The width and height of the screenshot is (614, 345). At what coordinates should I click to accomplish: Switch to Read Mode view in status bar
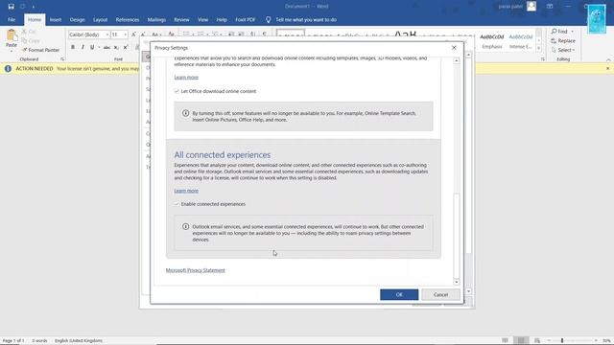(x=506, y=341)
